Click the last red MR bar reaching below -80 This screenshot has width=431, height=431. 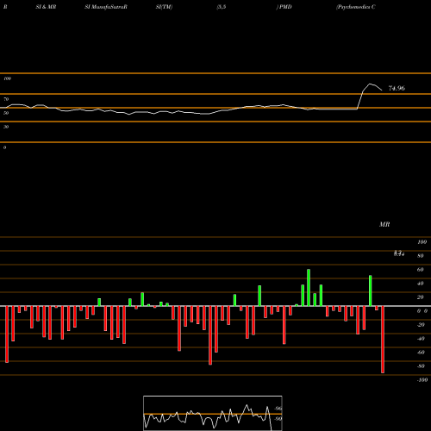tap(383, 340)
